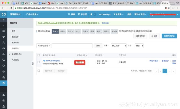
Task: Click the browser address bar URL
Action: click(x=52, y=8)
